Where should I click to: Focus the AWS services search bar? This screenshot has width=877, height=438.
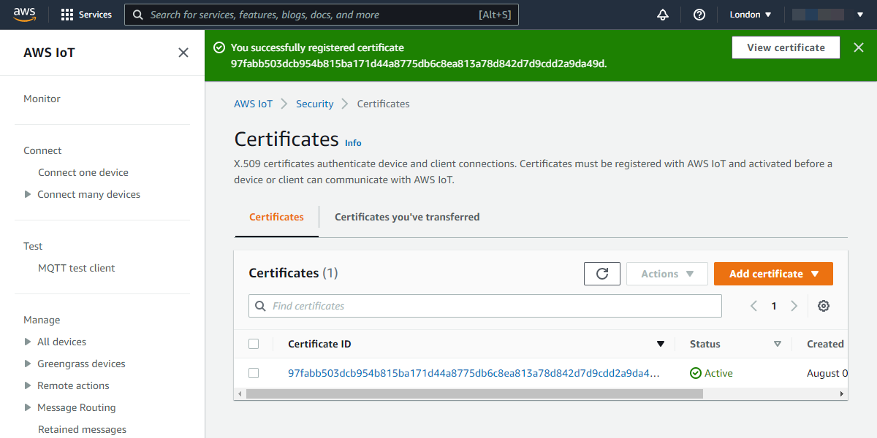pos(322,15)
